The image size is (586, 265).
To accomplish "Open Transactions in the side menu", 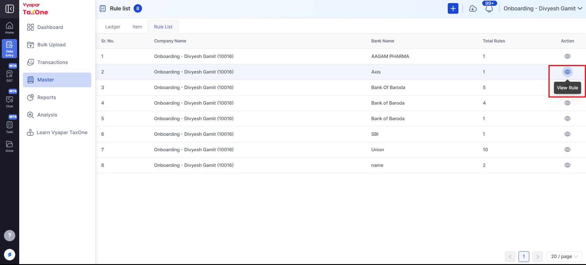I will pyautogui.click(x=57, y=63).
